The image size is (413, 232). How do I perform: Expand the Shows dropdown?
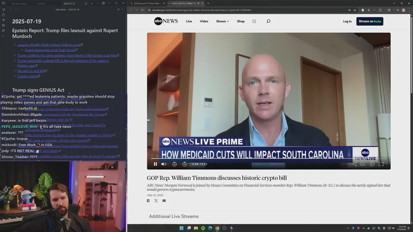pos(223,21)
